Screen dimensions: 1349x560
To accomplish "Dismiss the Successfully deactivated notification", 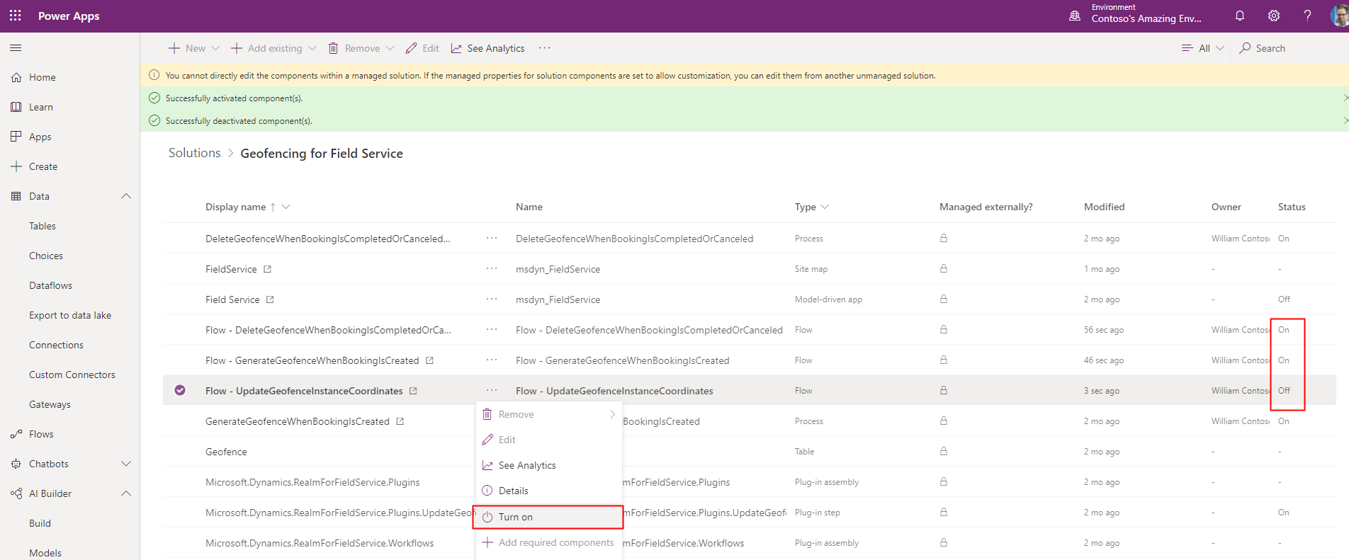I will (x=1345, y=120).
